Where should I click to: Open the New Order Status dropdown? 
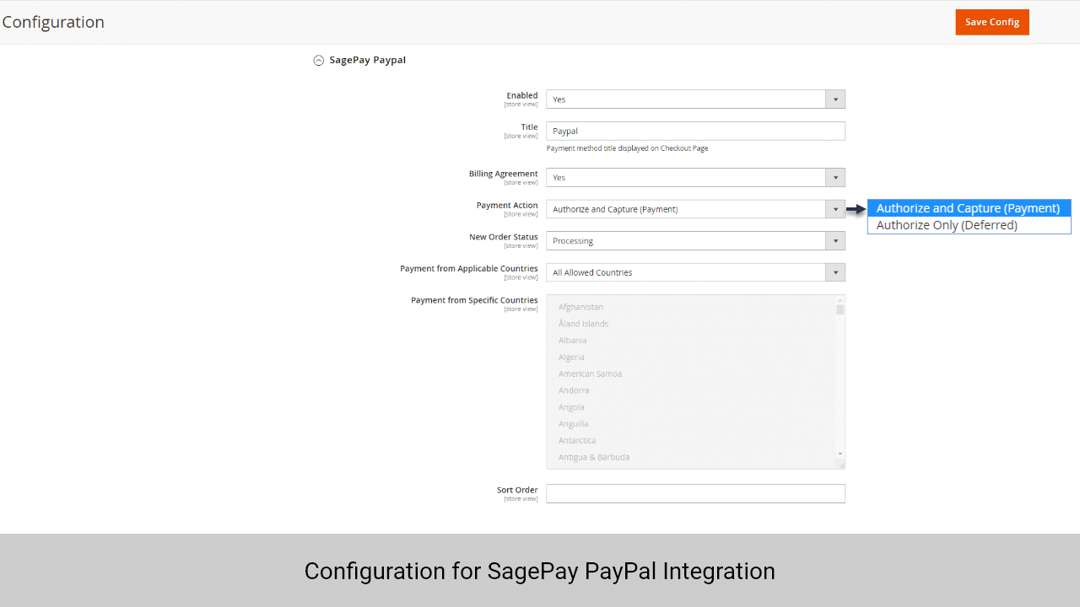tap(695, 241)
